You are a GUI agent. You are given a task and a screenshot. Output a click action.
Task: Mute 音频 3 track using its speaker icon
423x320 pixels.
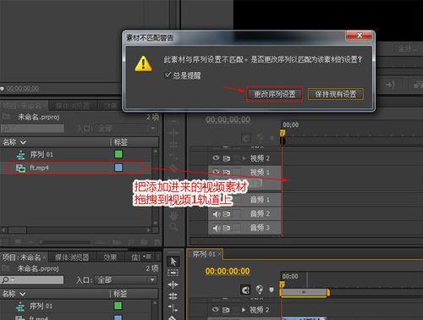(x=217, y=228)
